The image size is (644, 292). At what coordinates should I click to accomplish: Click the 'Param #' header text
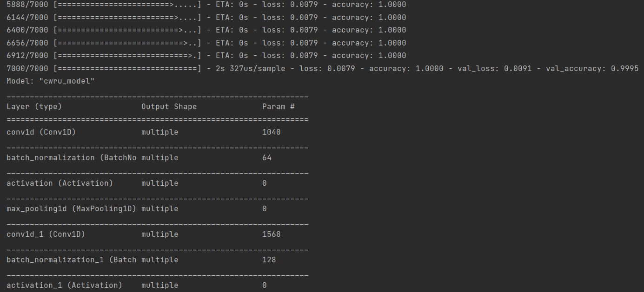click(278, 106)
